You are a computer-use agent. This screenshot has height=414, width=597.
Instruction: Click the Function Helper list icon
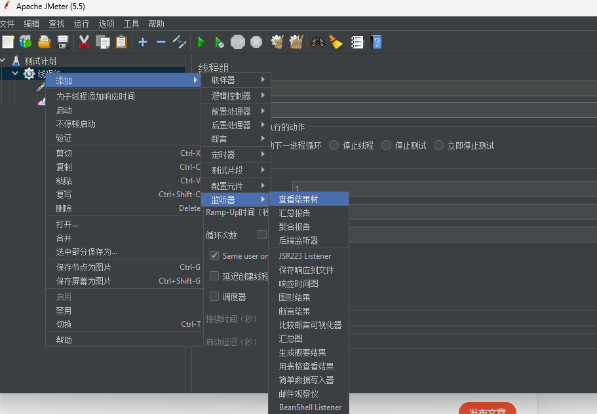(x=357, y=42)
